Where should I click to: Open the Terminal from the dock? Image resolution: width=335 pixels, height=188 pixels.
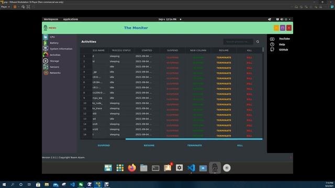(x=155, y=168)
